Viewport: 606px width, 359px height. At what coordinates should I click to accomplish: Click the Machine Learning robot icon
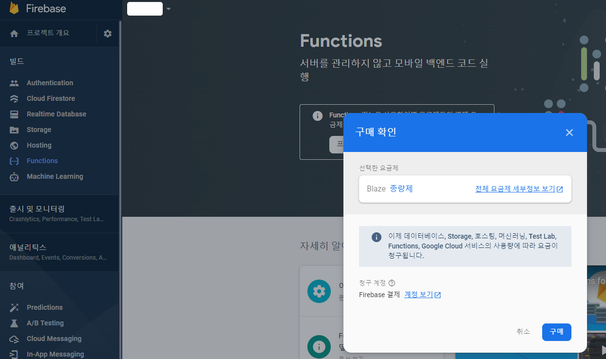point(14,177)
